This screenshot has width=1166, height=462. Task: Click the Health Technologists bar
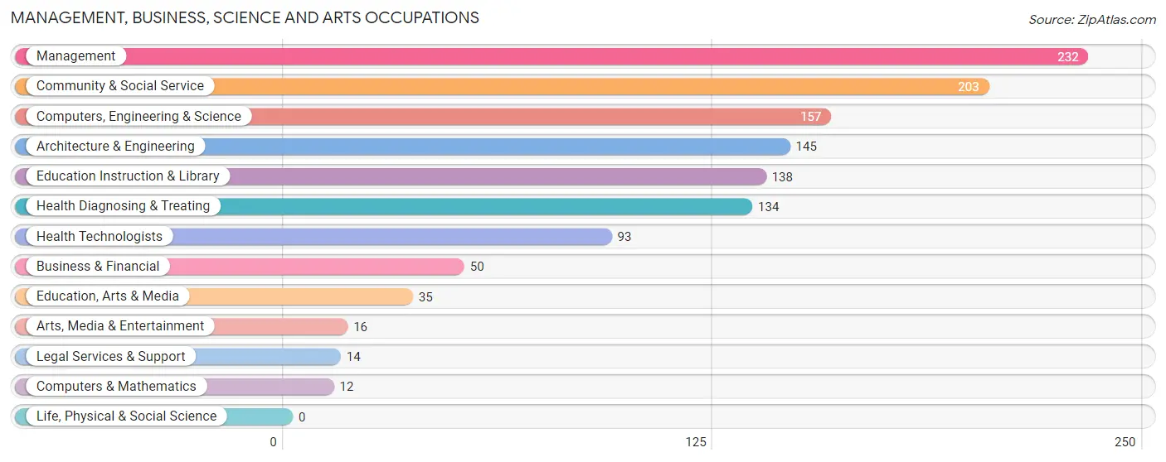click(x=313, y=237)
